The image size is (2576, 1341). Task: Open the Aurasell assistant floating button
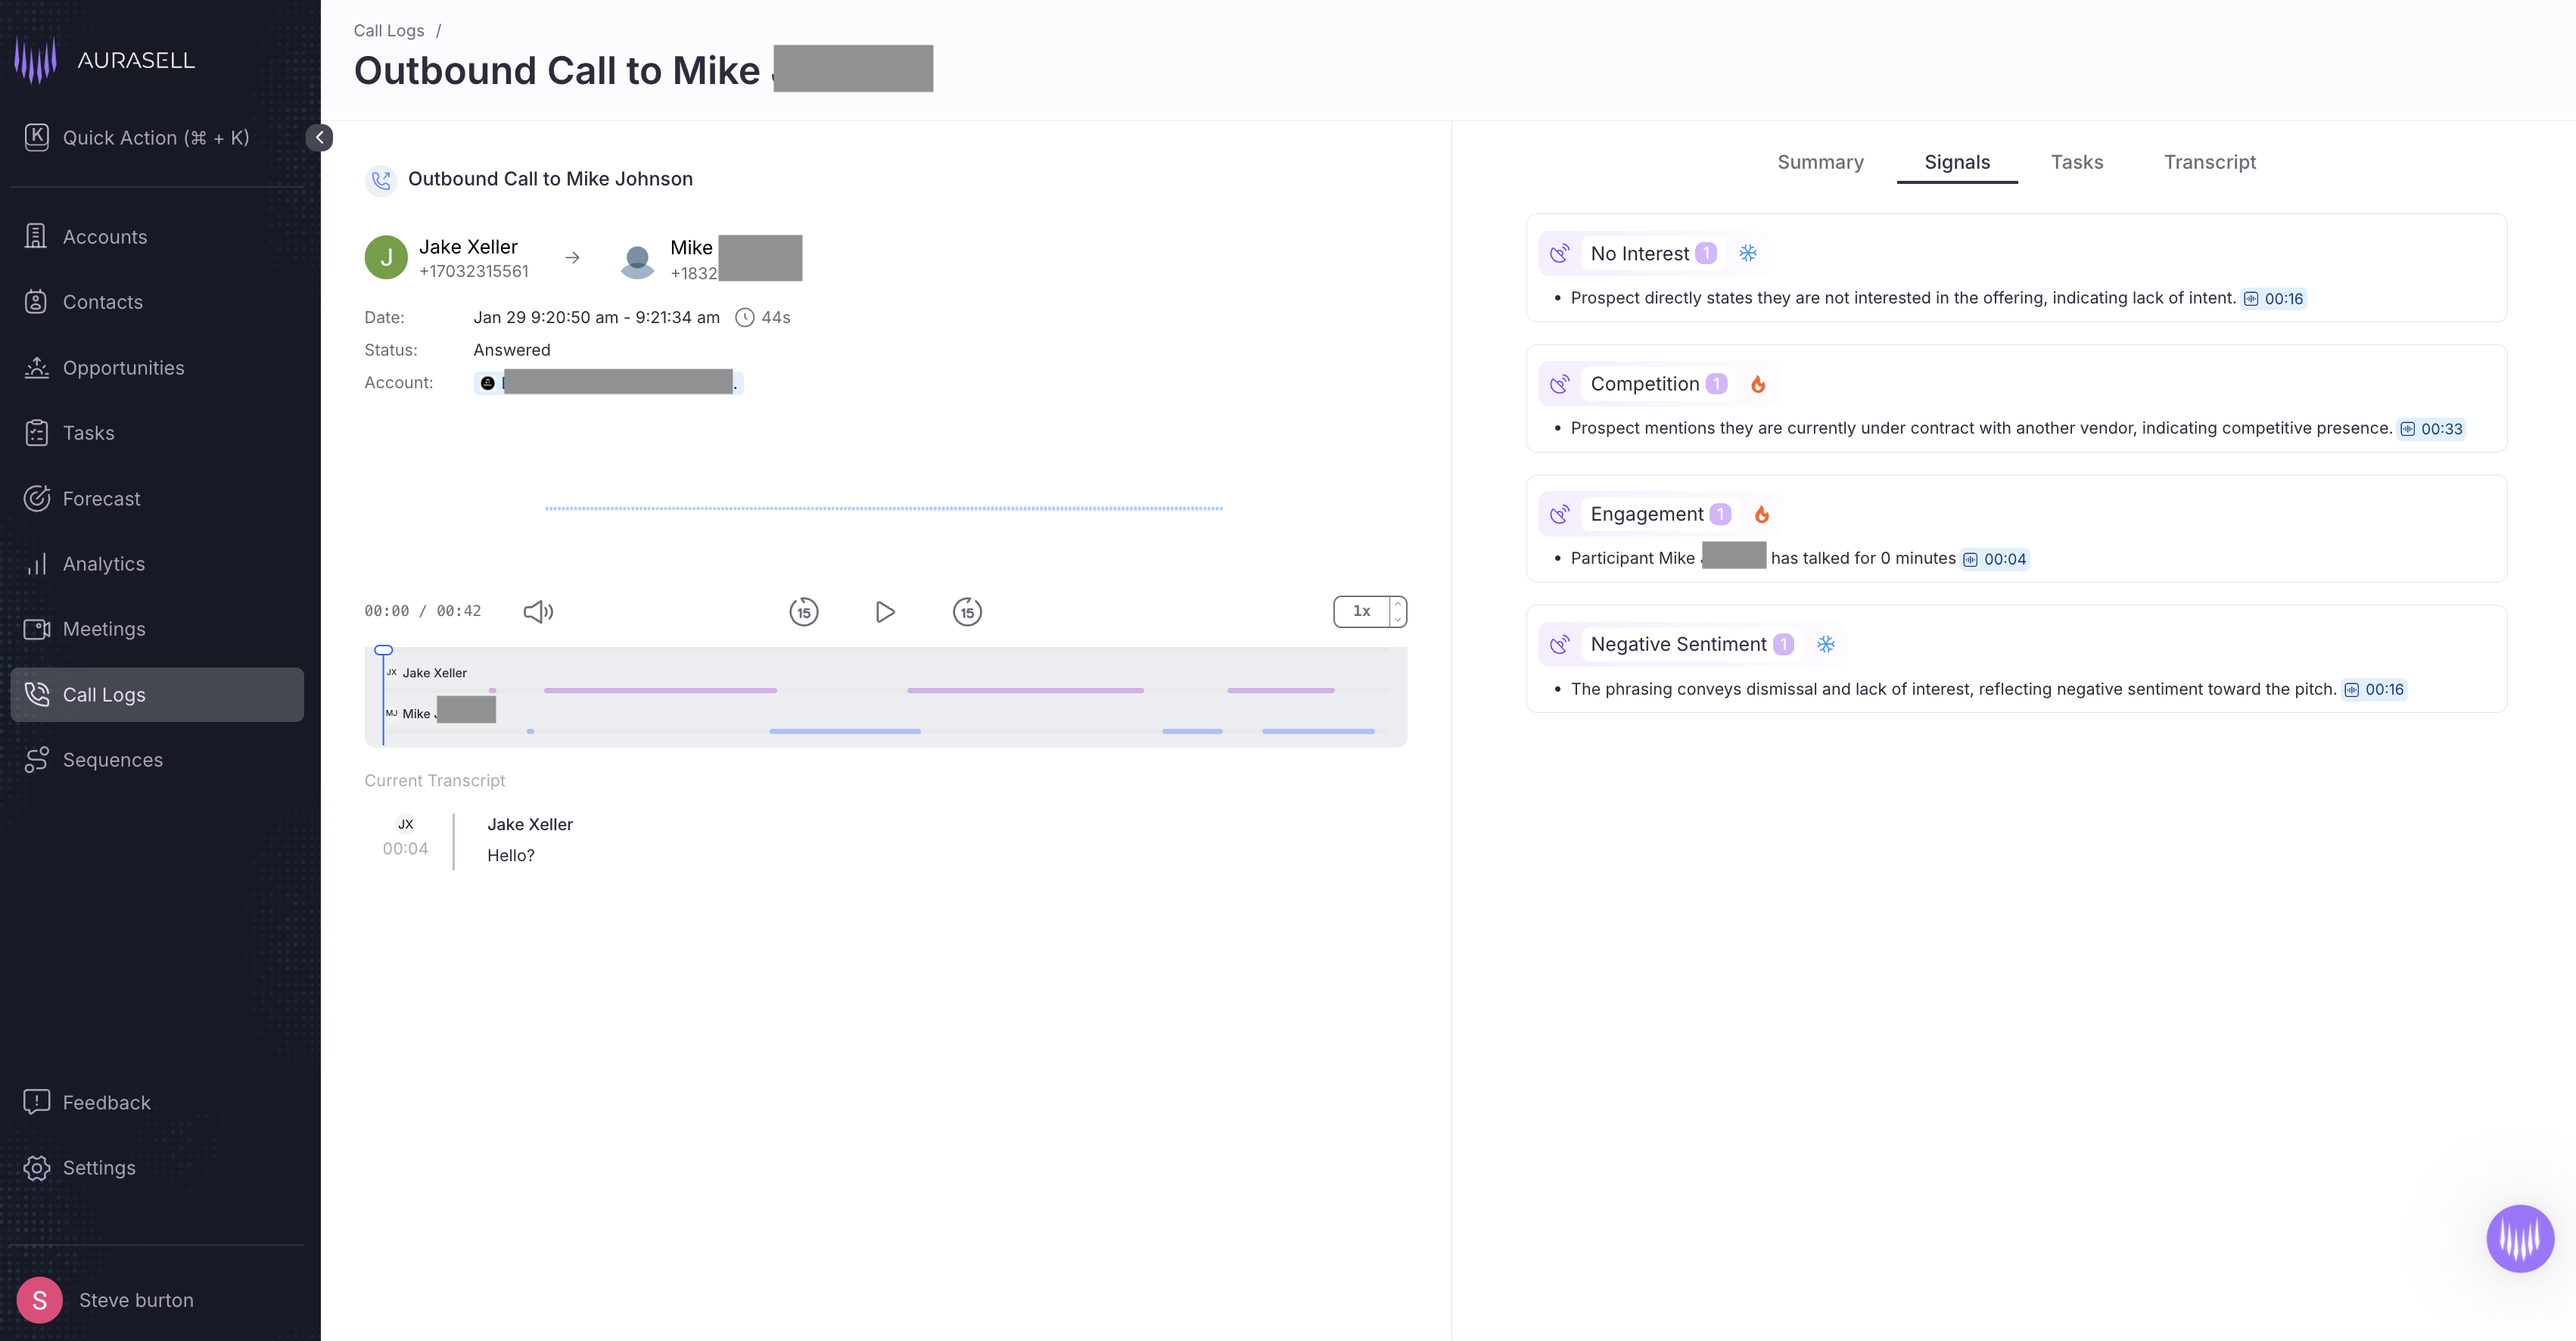coord(2519,1238)
